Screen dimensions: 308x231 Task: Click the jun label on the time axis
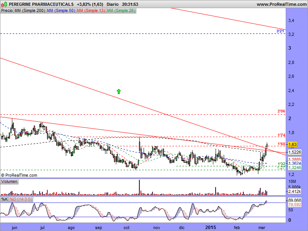point(15,228)
